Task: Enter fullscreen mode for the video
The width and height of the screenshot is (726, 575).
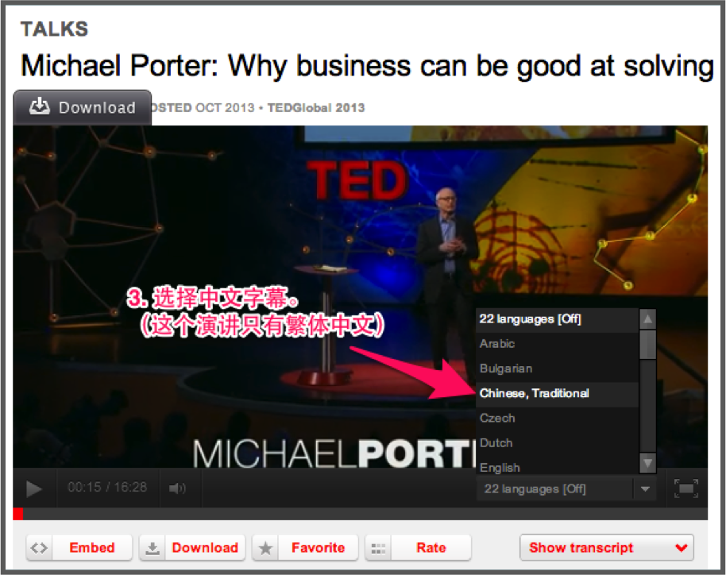Action: 685,488
